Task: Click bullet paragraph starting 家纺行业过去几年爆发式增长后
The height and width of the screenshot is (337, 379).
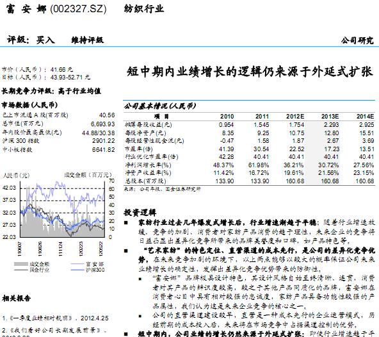Action: [x=257, y=231]
